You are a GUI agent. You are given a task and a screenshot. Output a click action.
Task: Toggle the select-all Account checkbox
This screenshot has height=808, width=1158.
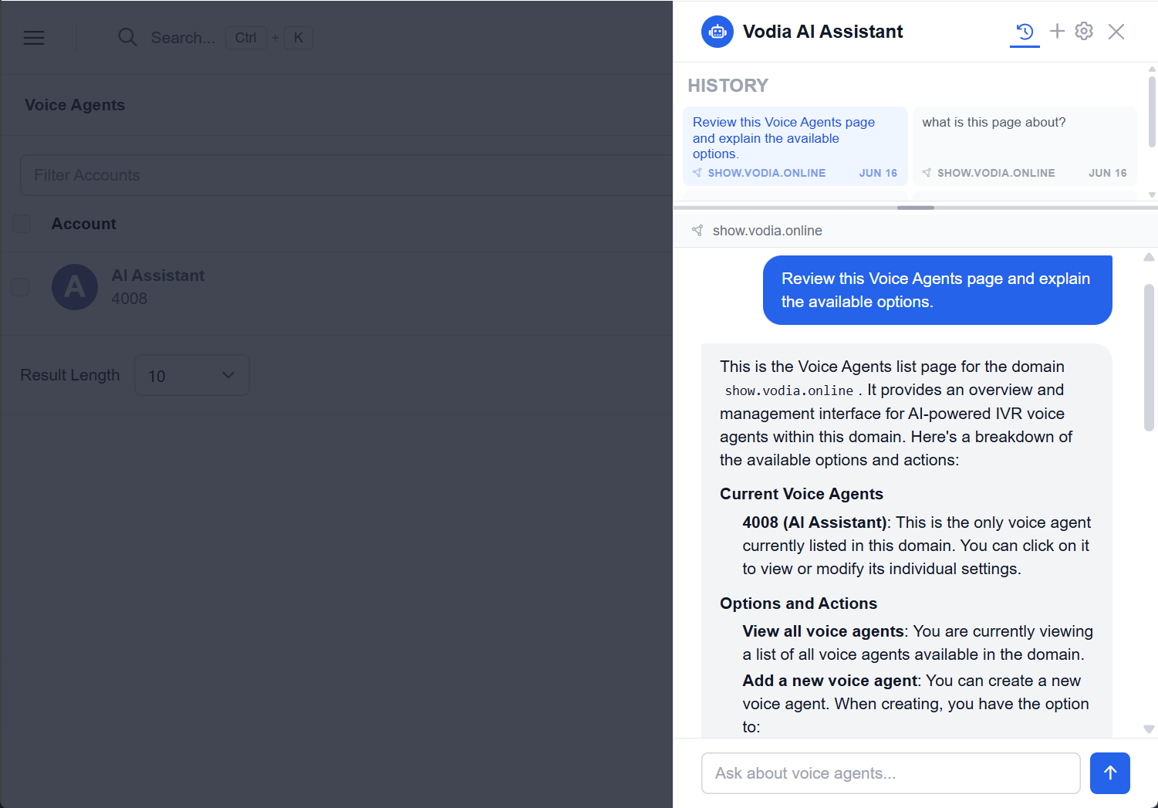pos(22,224)
